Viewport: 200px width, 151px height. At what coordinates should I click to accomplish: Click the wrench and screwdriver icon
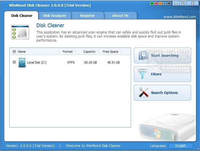[x=144, y=93]
